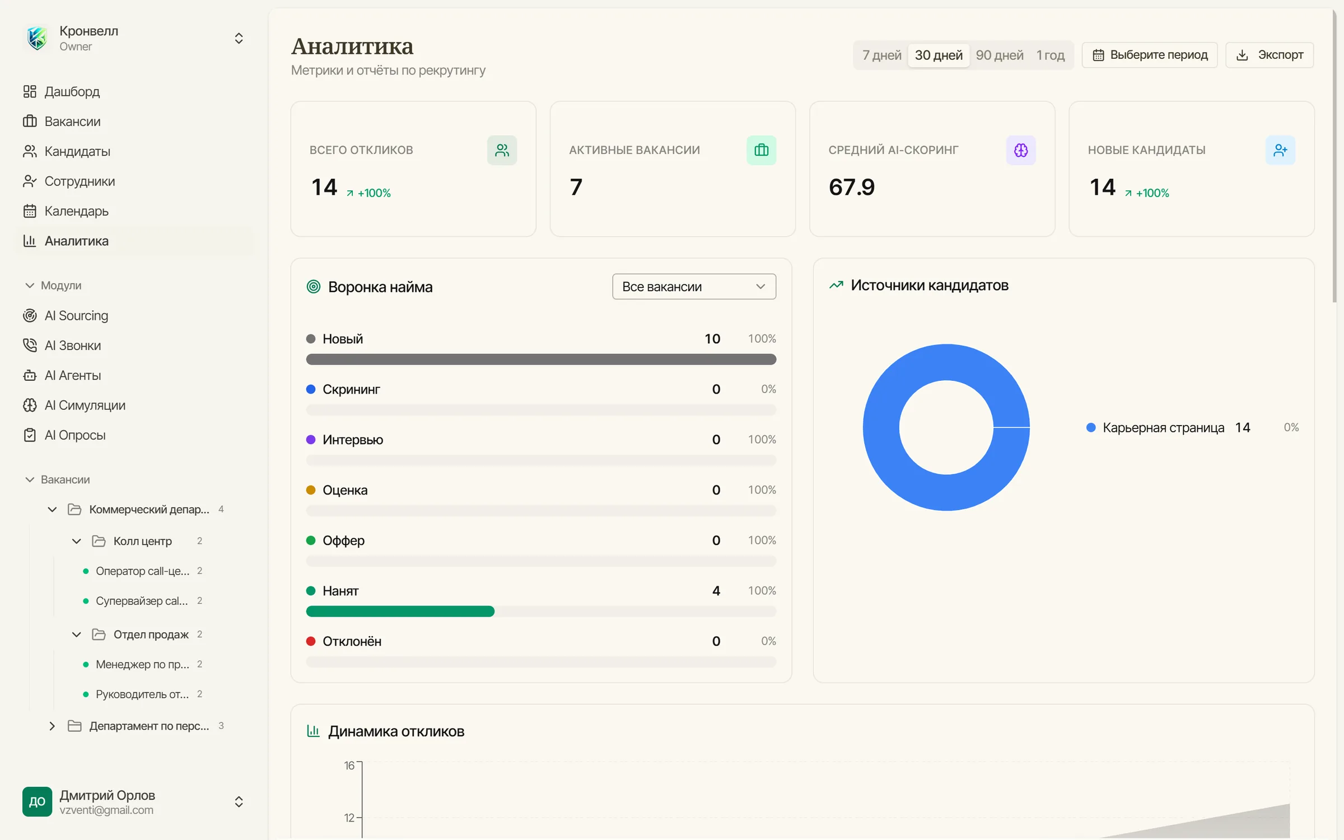Switch period to 90 дней
Screen dimensions: 1344x840
(x=1000, y=55)
